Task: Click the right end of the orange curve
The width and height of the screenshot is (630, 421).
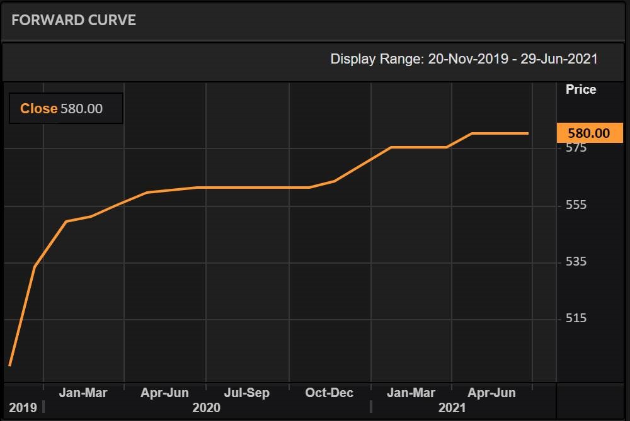Action: tap(527, 133)
